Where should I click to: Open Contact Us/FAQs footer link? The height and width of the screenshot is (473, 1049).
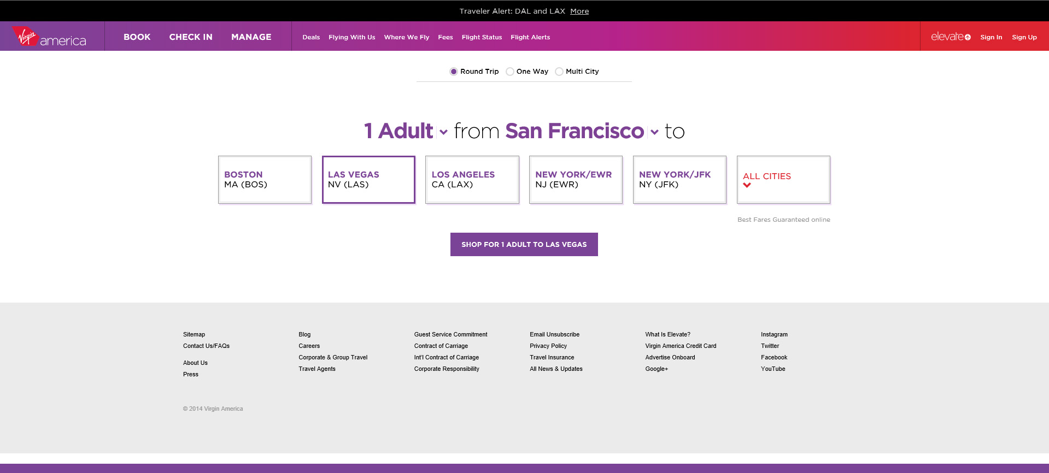(206, 346)
